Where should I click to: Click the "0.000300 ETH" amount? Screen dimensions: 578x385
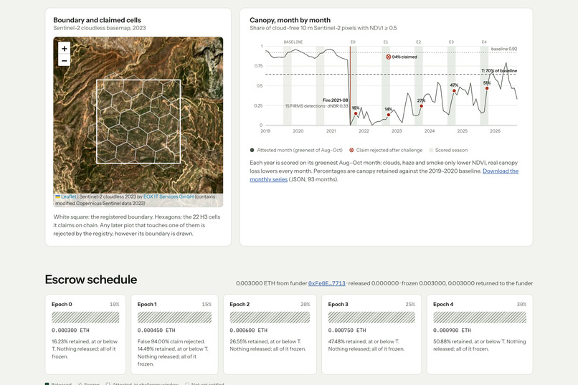[70, 331]
